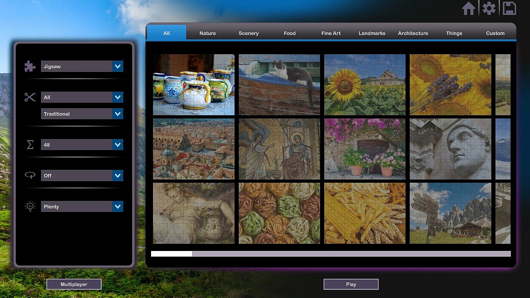Image resolution: width=530 pixels, height=298 pixels.
Task: Open the Scenery tab
Action: coord(249,33)
